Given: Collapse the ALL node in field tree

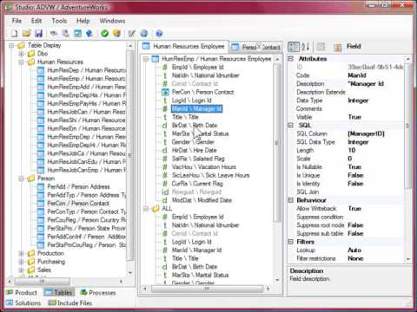Looking at the screenshot, I should [x=146, y=209].
